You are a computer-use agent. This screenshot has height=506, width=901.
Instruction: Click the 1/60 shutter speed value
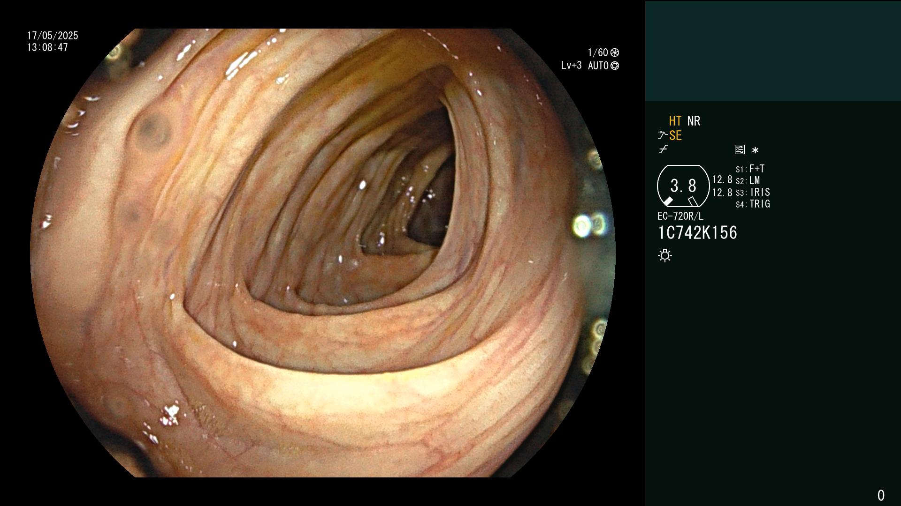[598, 52]
